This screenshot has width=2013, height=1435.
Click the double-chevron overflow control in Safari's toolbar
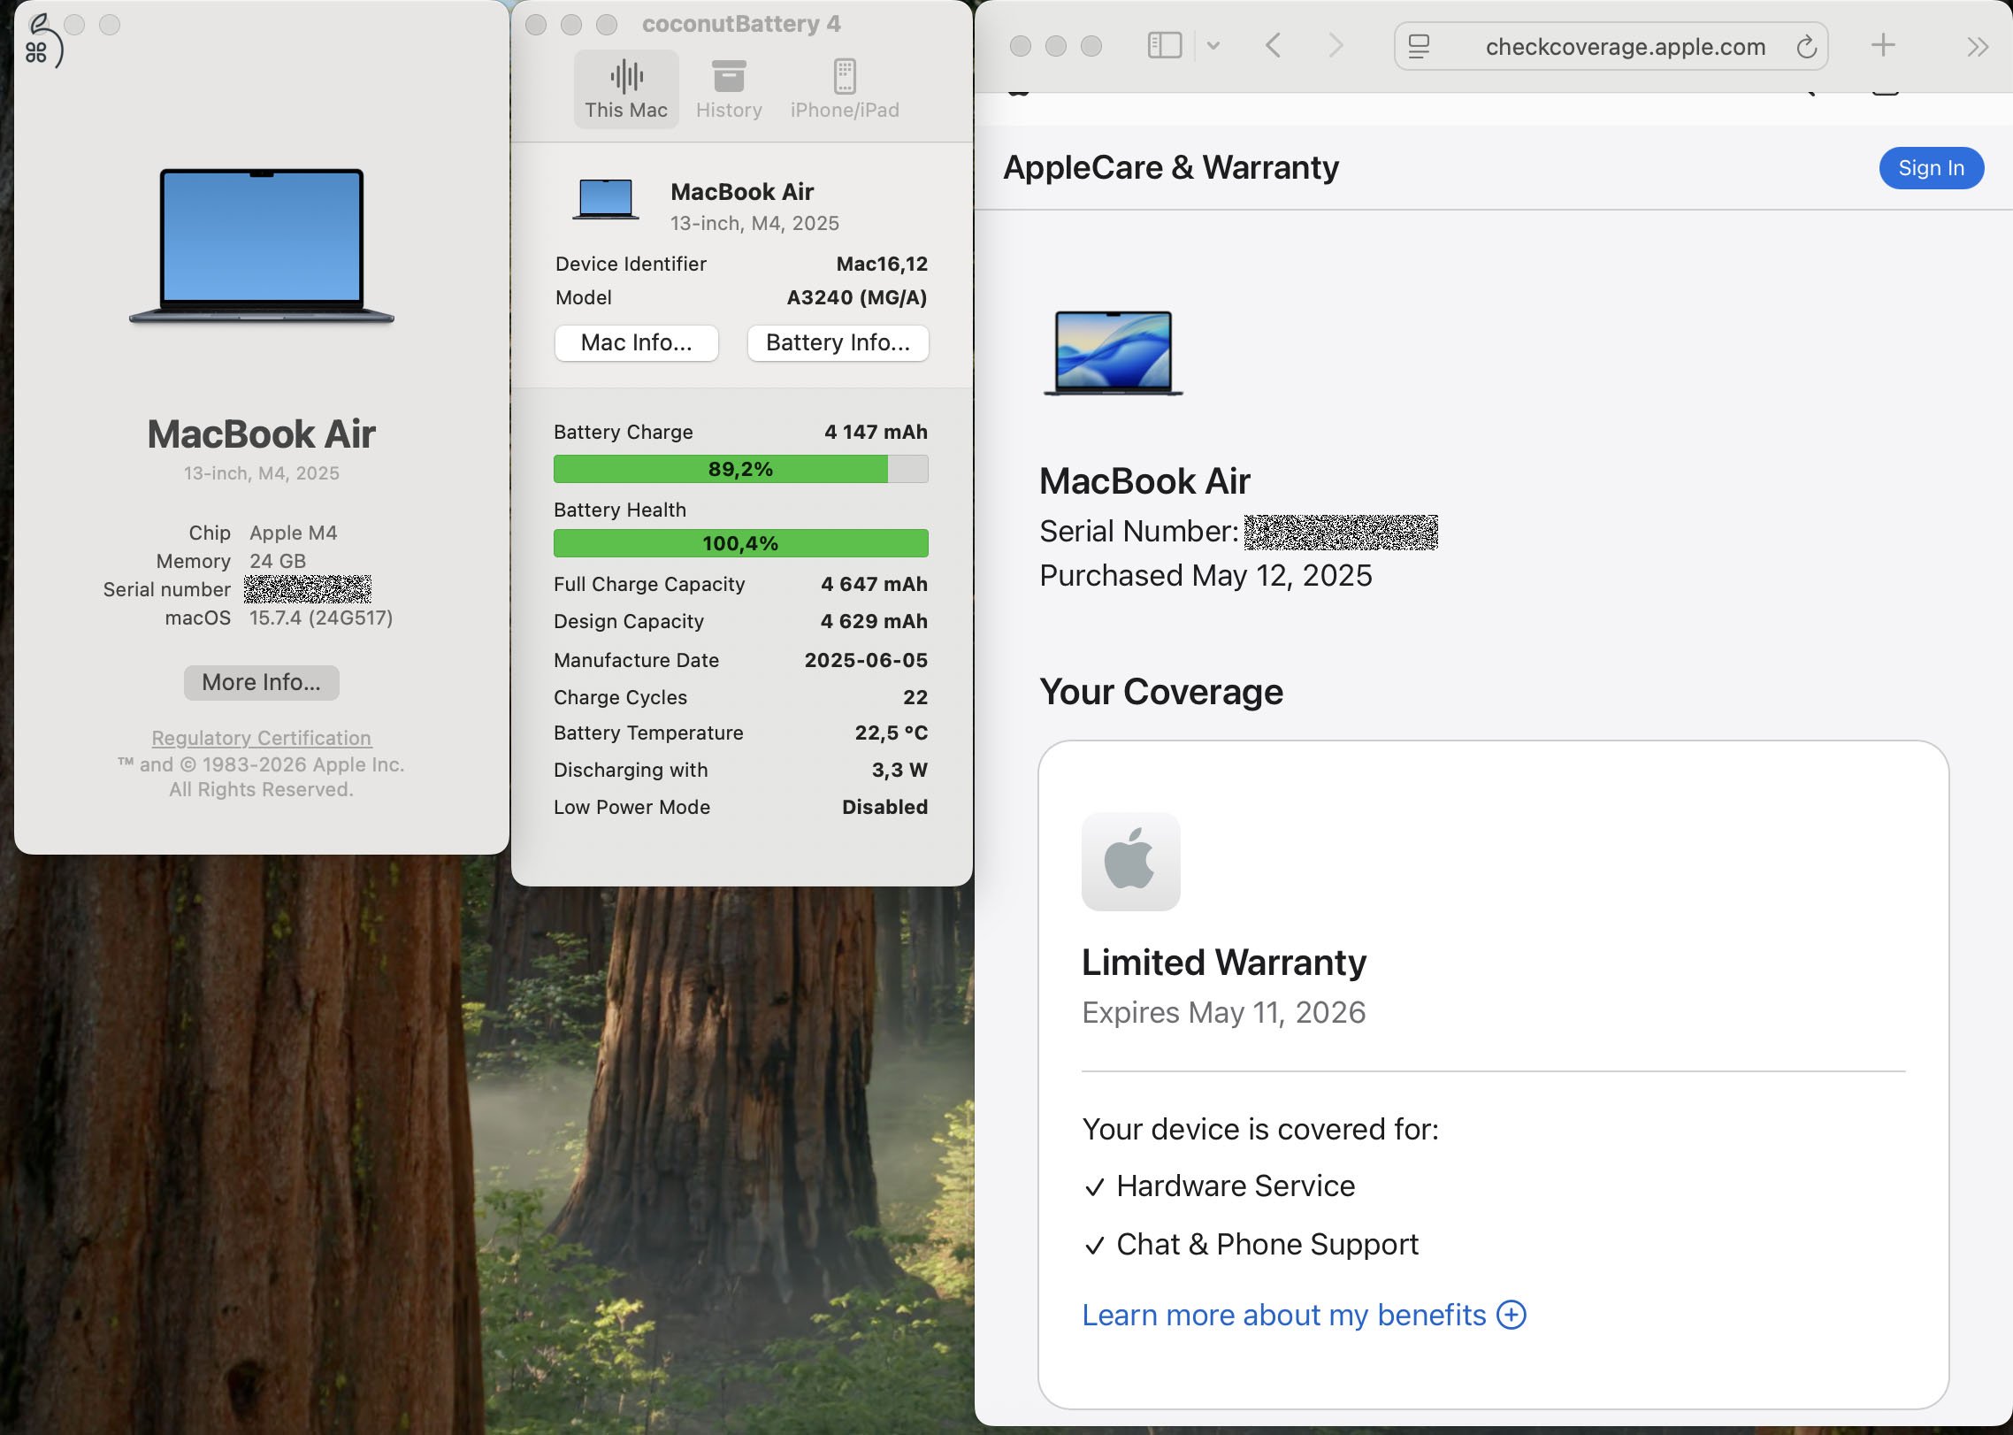click(x=1976, y=46)
